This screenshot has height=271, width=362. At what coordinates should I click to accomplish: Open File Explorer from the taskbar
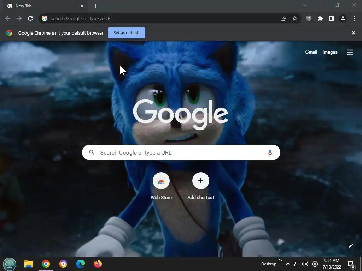pyautogui.click(x=29, y=264)
